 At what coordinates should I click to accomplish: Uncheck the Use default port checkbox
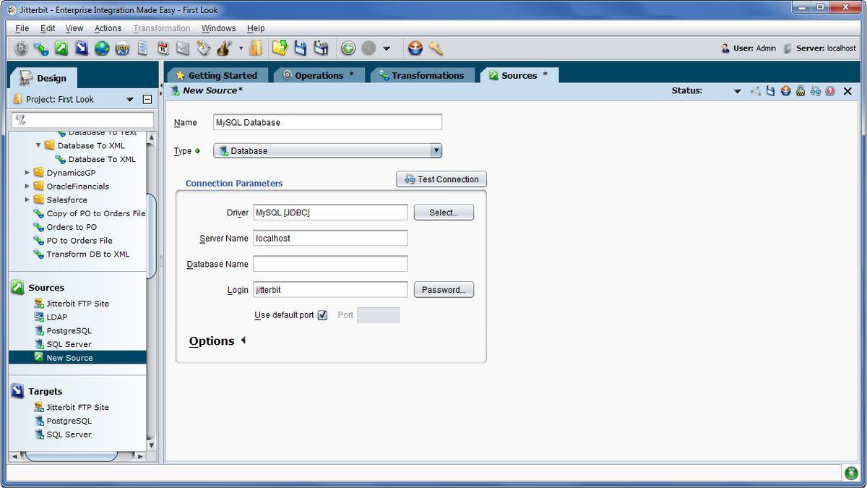[x=322, y=315]
